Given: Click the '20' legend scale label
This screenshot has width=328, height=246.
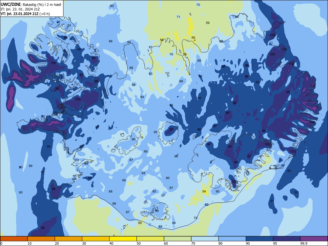Looking at the screenshot, I should point(57,243).
